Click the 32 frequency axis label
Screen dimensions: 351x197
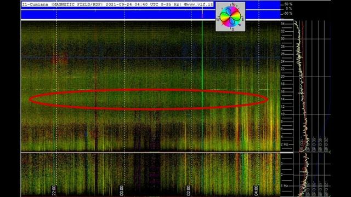pyautogui.click(x=283, y=32)
